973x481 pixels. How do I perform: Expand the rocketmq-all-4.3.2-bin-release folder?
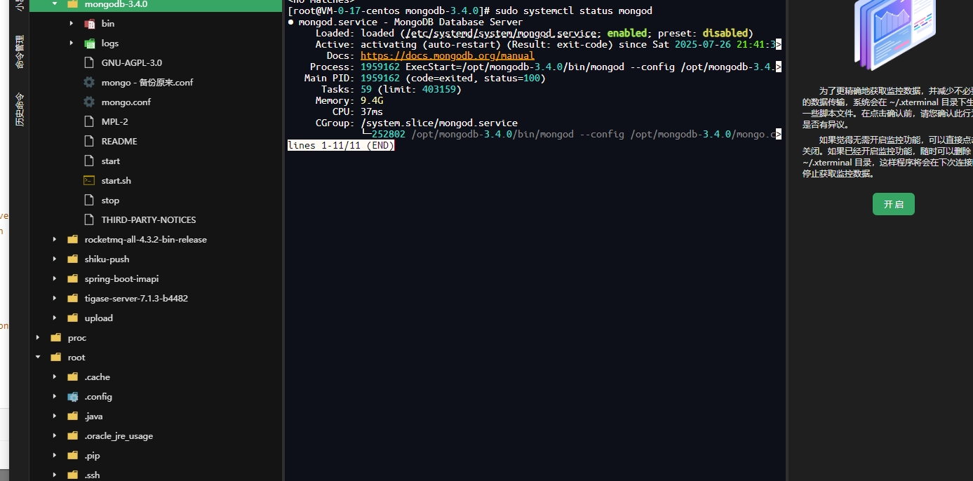pyautogui.click(x=55, y=239)
